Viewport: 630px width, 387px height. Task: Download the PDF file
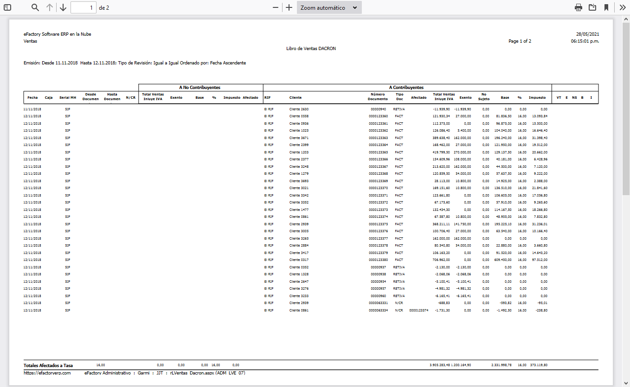pyautogui.click(x=592, y=7)
